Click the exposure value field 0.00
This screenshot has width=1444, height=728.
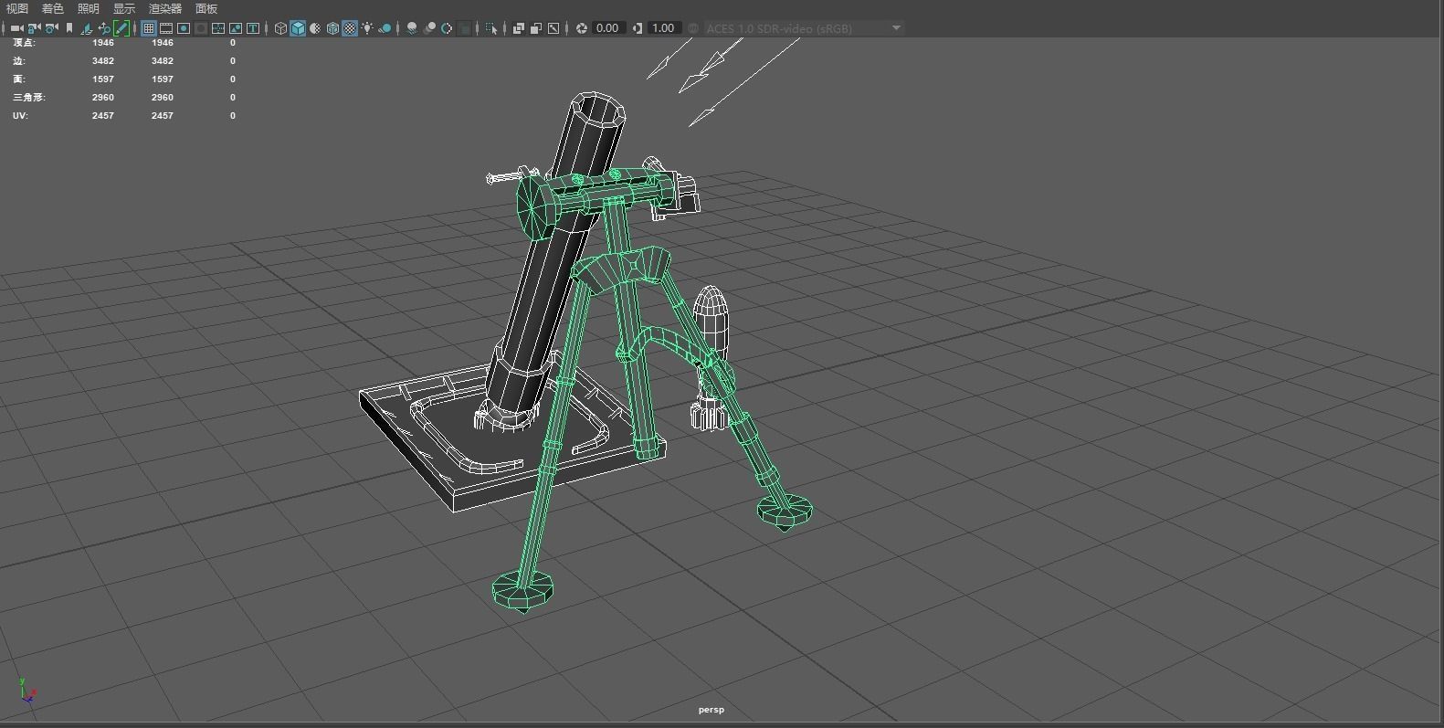607,28
